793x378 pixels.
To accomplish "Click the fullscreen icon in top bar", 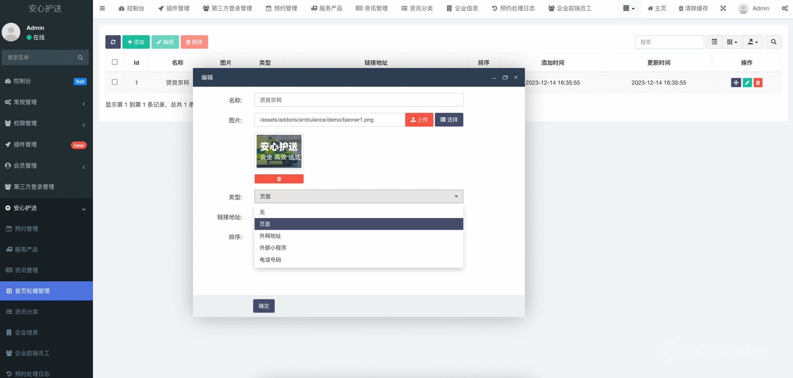I will 723,8.
